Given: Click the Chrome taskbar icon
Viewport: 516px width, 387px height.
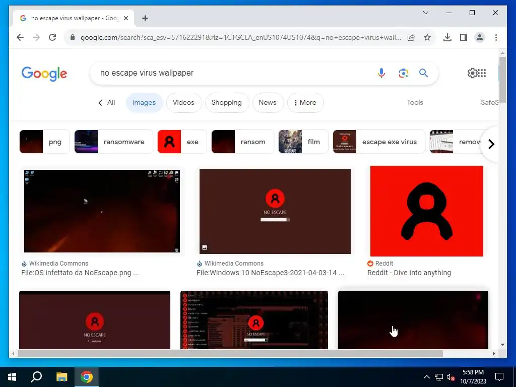Looking at the screenshot, I should [x=87, y=377].
